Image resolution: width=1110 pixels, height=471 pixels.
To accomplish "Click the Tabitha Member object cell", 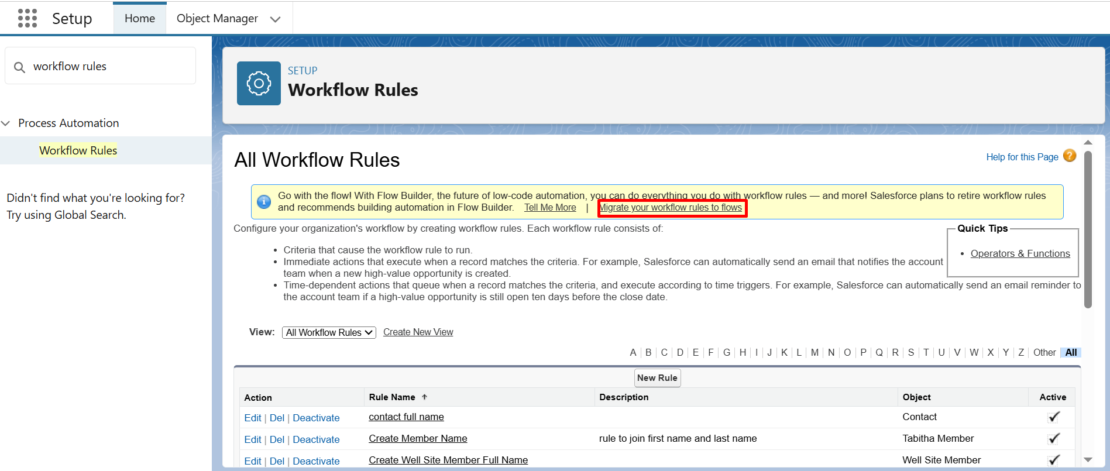I will tap(938, 438).
